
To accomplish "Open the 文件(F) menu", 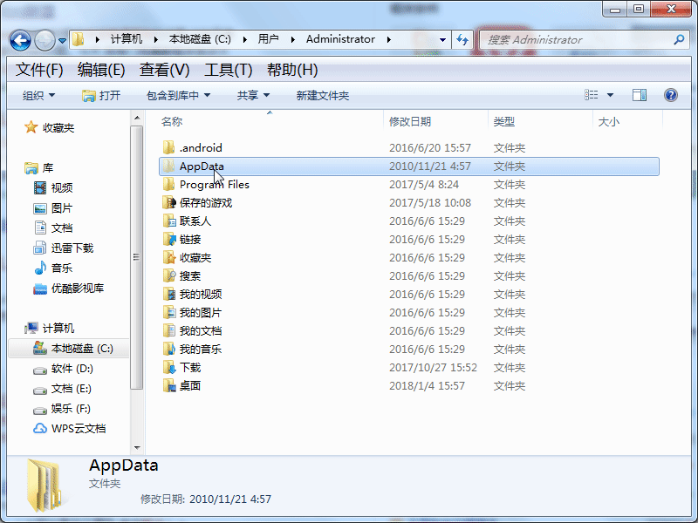I will click(39, 70).
